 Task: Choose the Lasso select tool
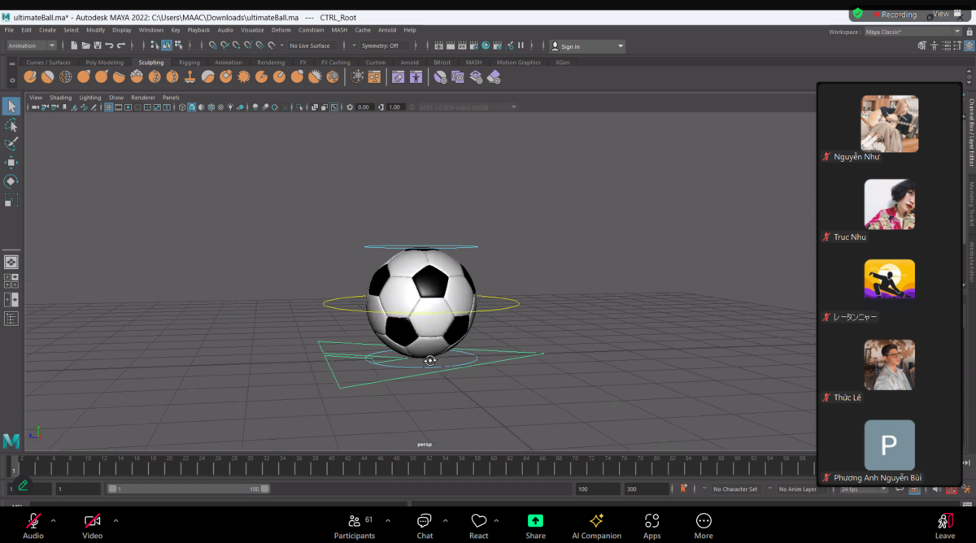pos(11,126)
